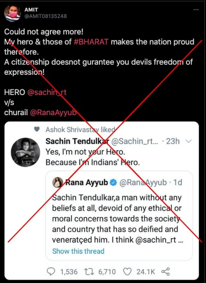206x283 pixels.
Task: Click Rana Ayyub's small avatar
Action: 58,182
